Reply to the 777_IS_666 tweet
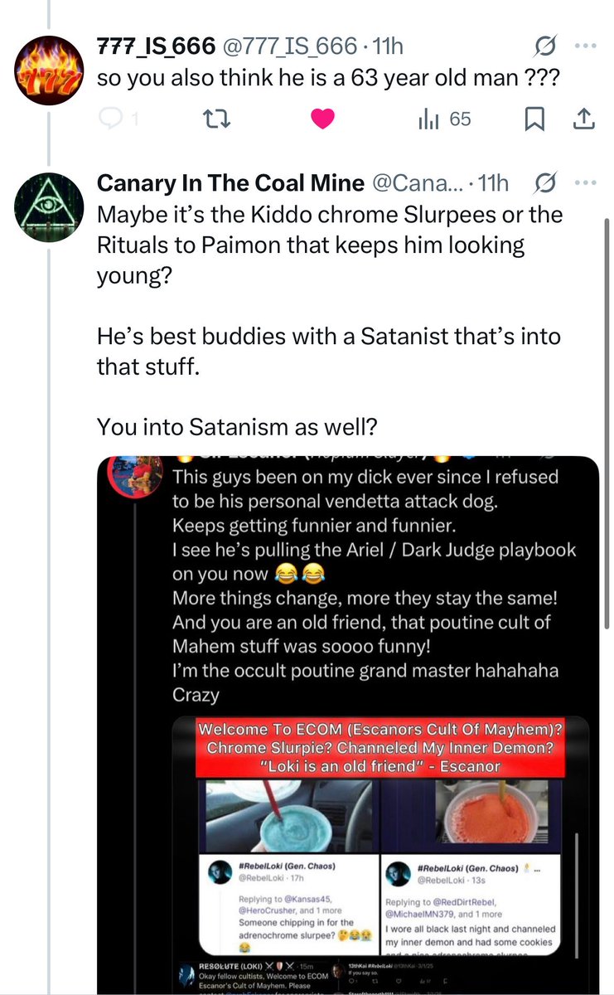 110,120
